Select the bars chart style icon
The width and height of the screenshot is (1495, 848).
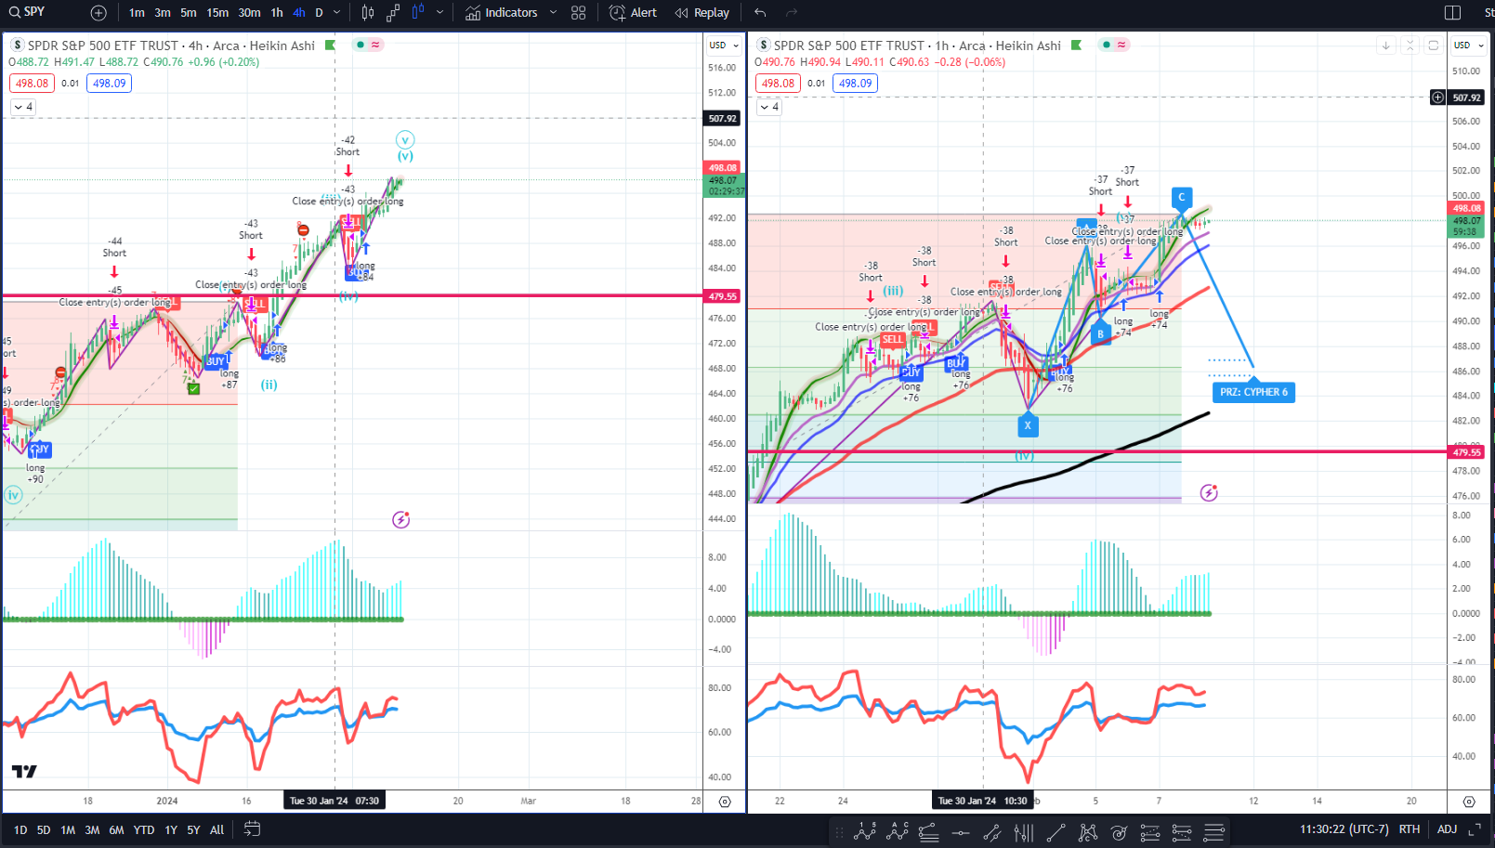[368, 13]
